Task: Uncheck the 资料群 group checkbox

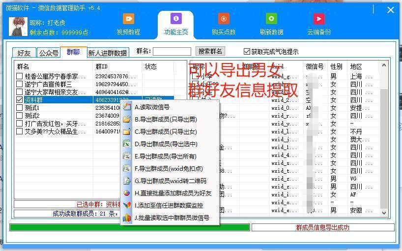Action: (x=20, y=100)
